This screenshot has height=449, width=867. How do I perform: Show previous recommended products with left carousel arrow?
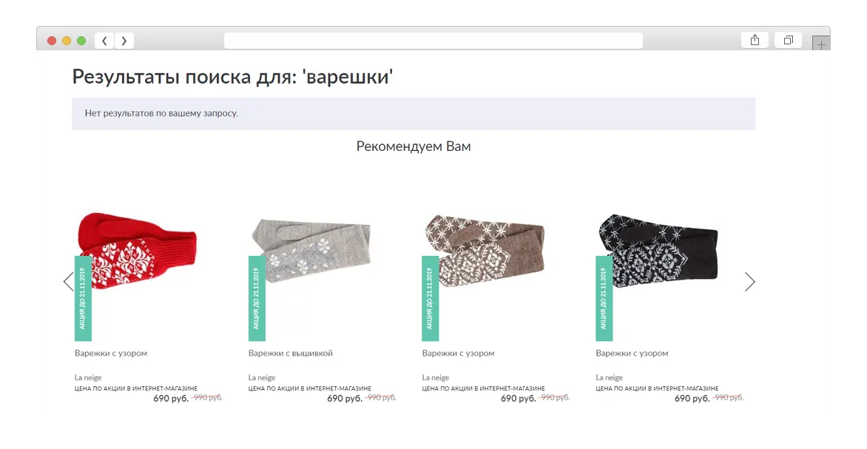[x=69, y=281]
